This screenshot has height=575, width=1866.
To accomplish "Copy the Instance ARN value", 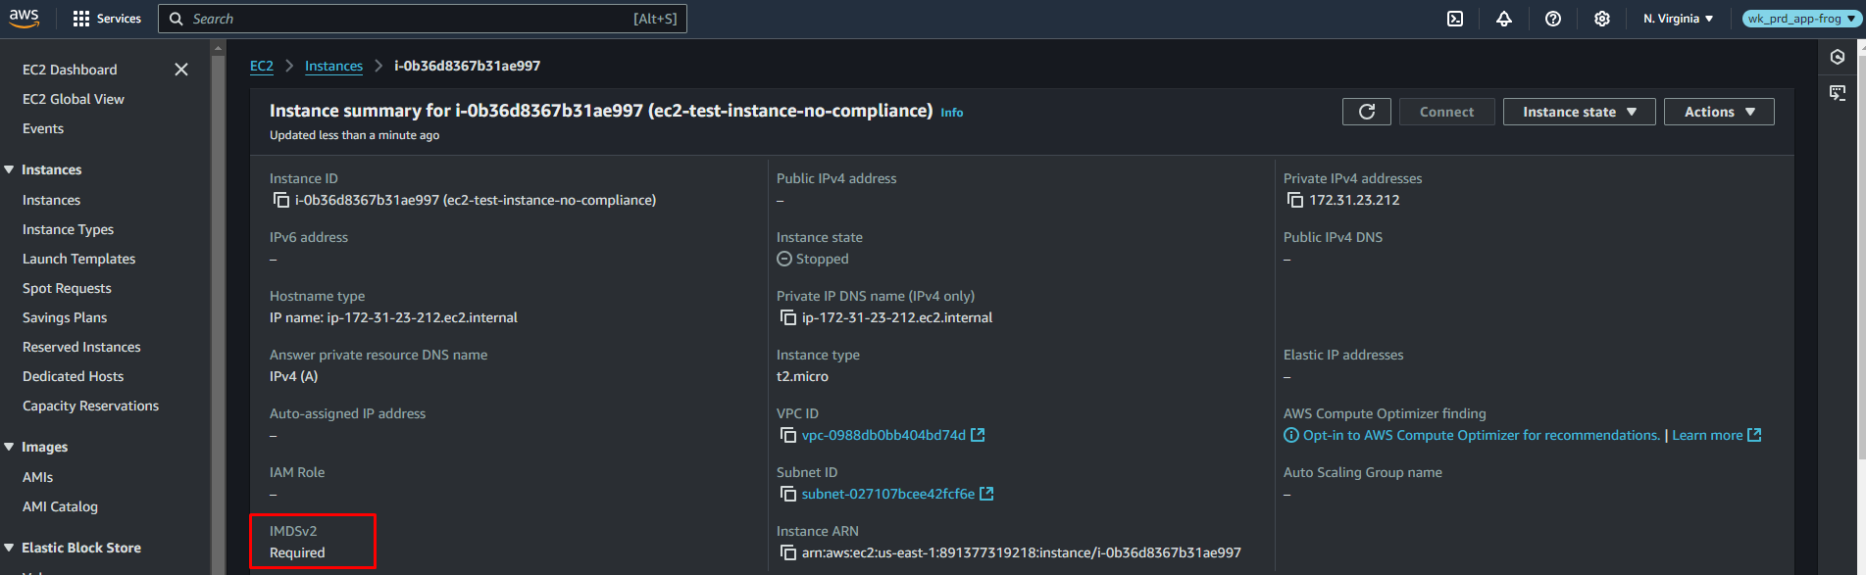I will point(788,553).
